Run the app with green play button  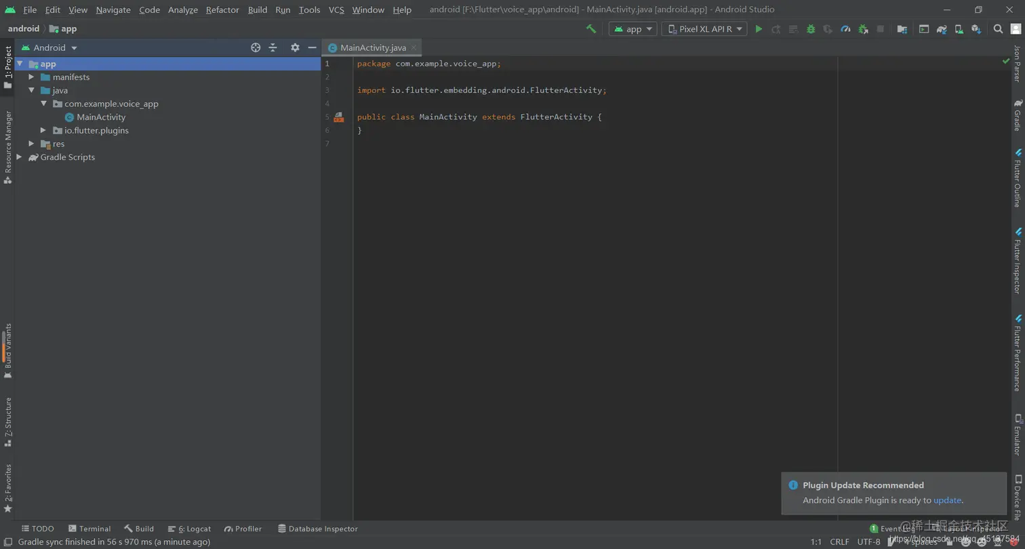(x=759, y=28)
